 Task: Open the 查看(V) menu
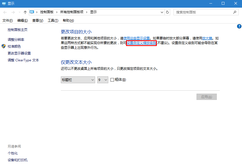coord(37,20)
